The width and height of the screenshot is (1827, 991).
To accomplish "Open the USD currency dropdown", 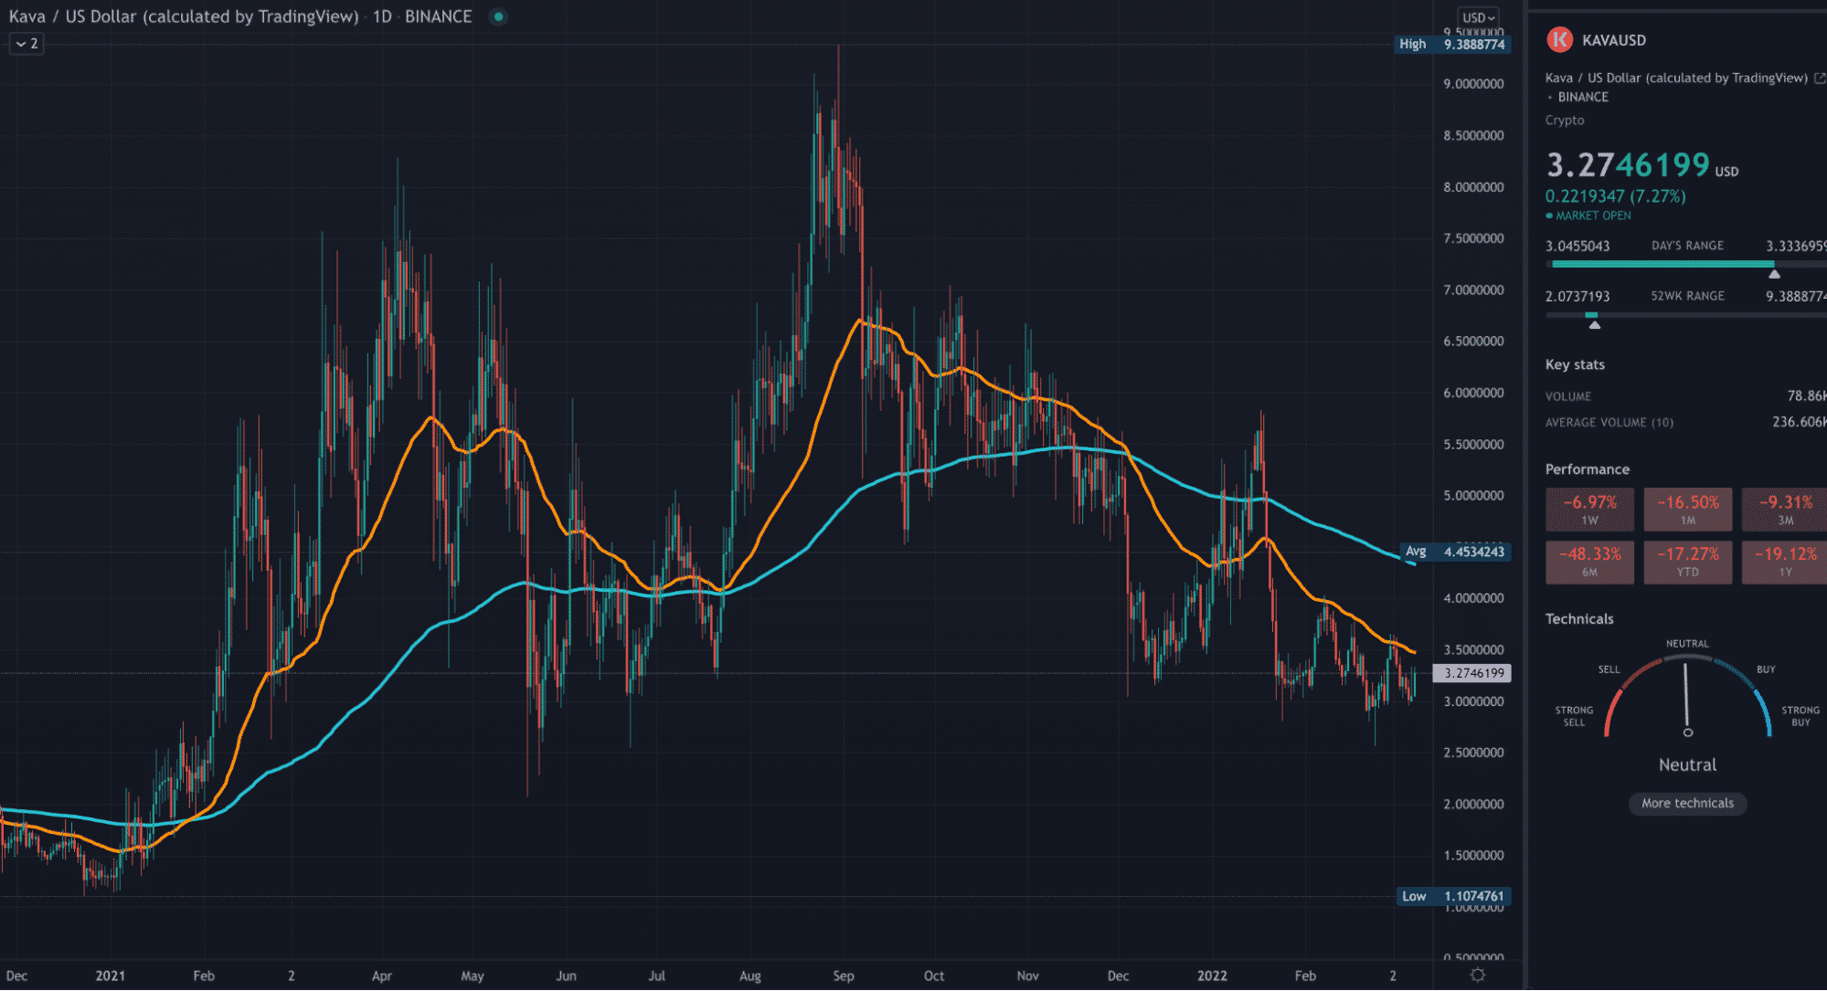I will pos(1478,17).
